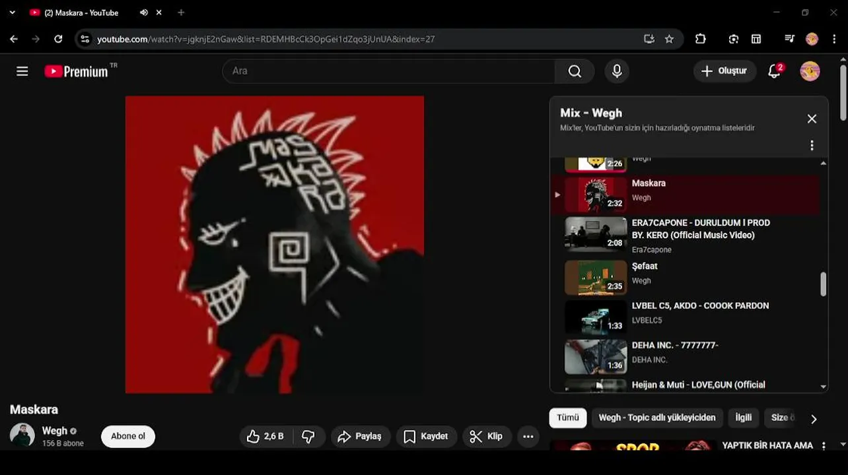Viewport: 848px width, 475px height.
Task: Reload the page
Action: tap(58, 39)
